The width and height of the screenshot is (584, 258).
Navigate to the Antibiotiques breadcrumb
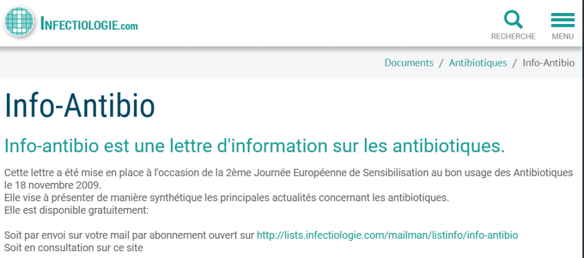coord(478,63)
